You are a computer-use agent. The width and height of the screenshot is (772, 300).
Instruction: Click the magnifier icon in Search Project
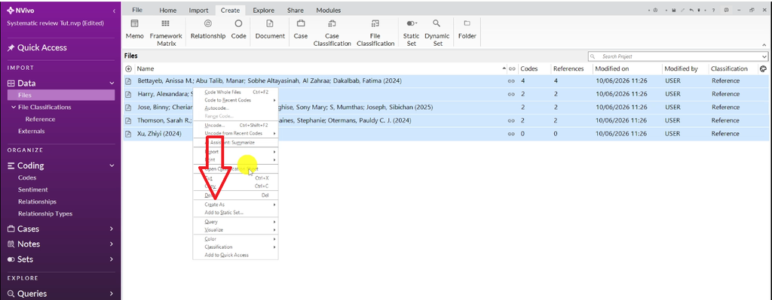593,56
